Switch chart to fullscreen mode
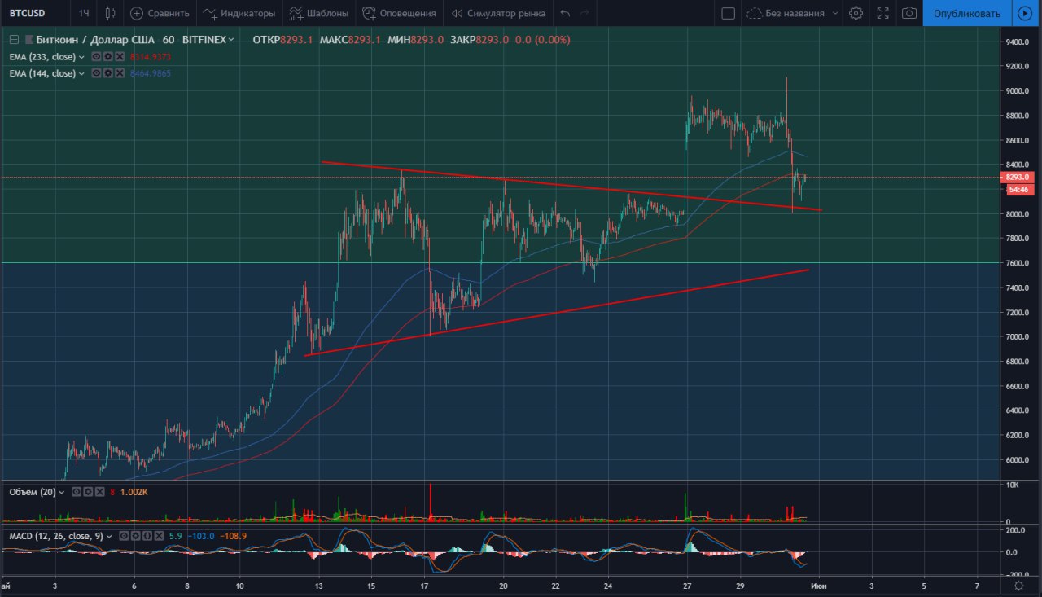This screenshot has width=1042, height=597. coord(882,13)
